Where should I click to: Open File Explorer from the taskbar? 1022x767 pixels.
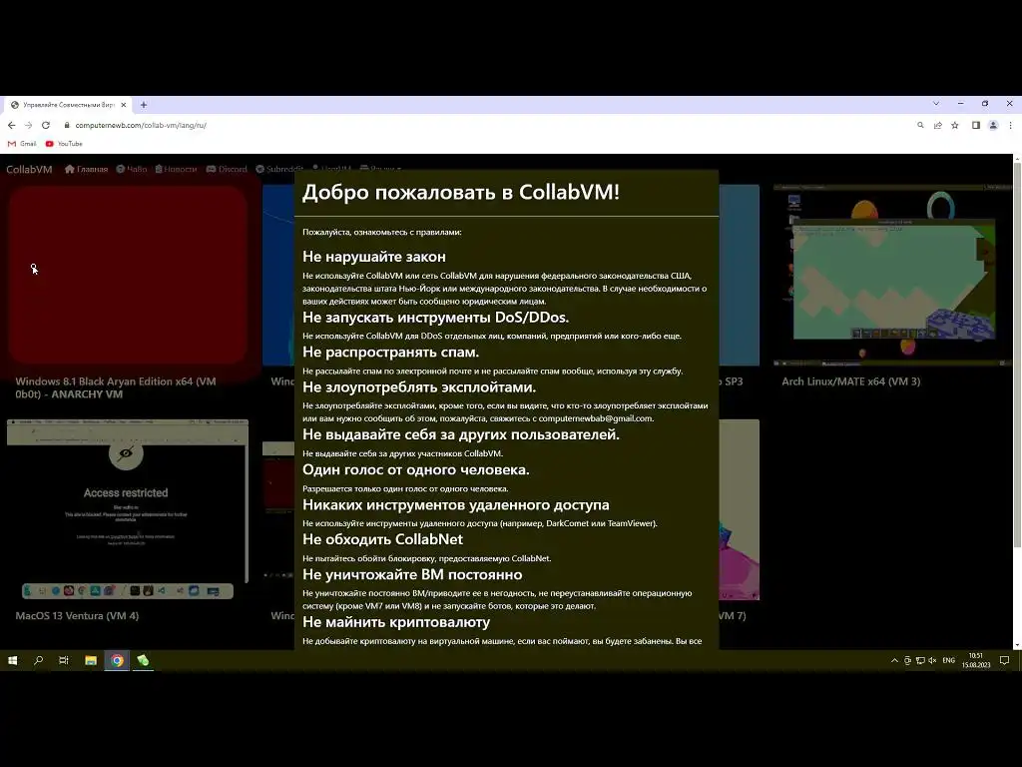91,661
